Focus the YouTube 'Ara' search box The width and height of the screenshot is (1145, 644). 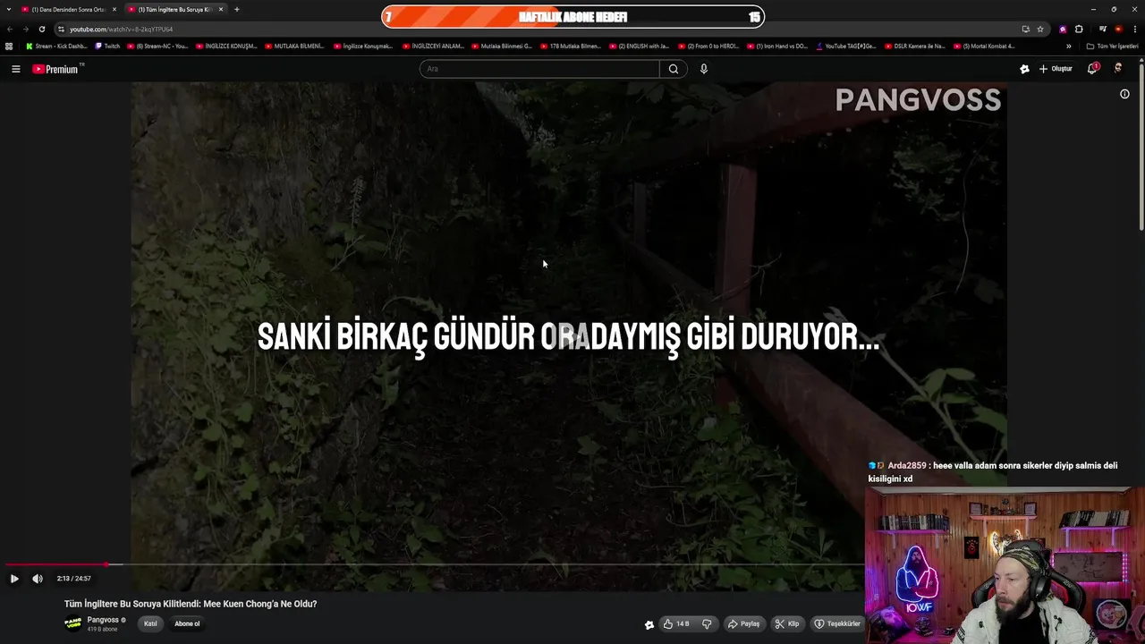click(x=539, y=69)
